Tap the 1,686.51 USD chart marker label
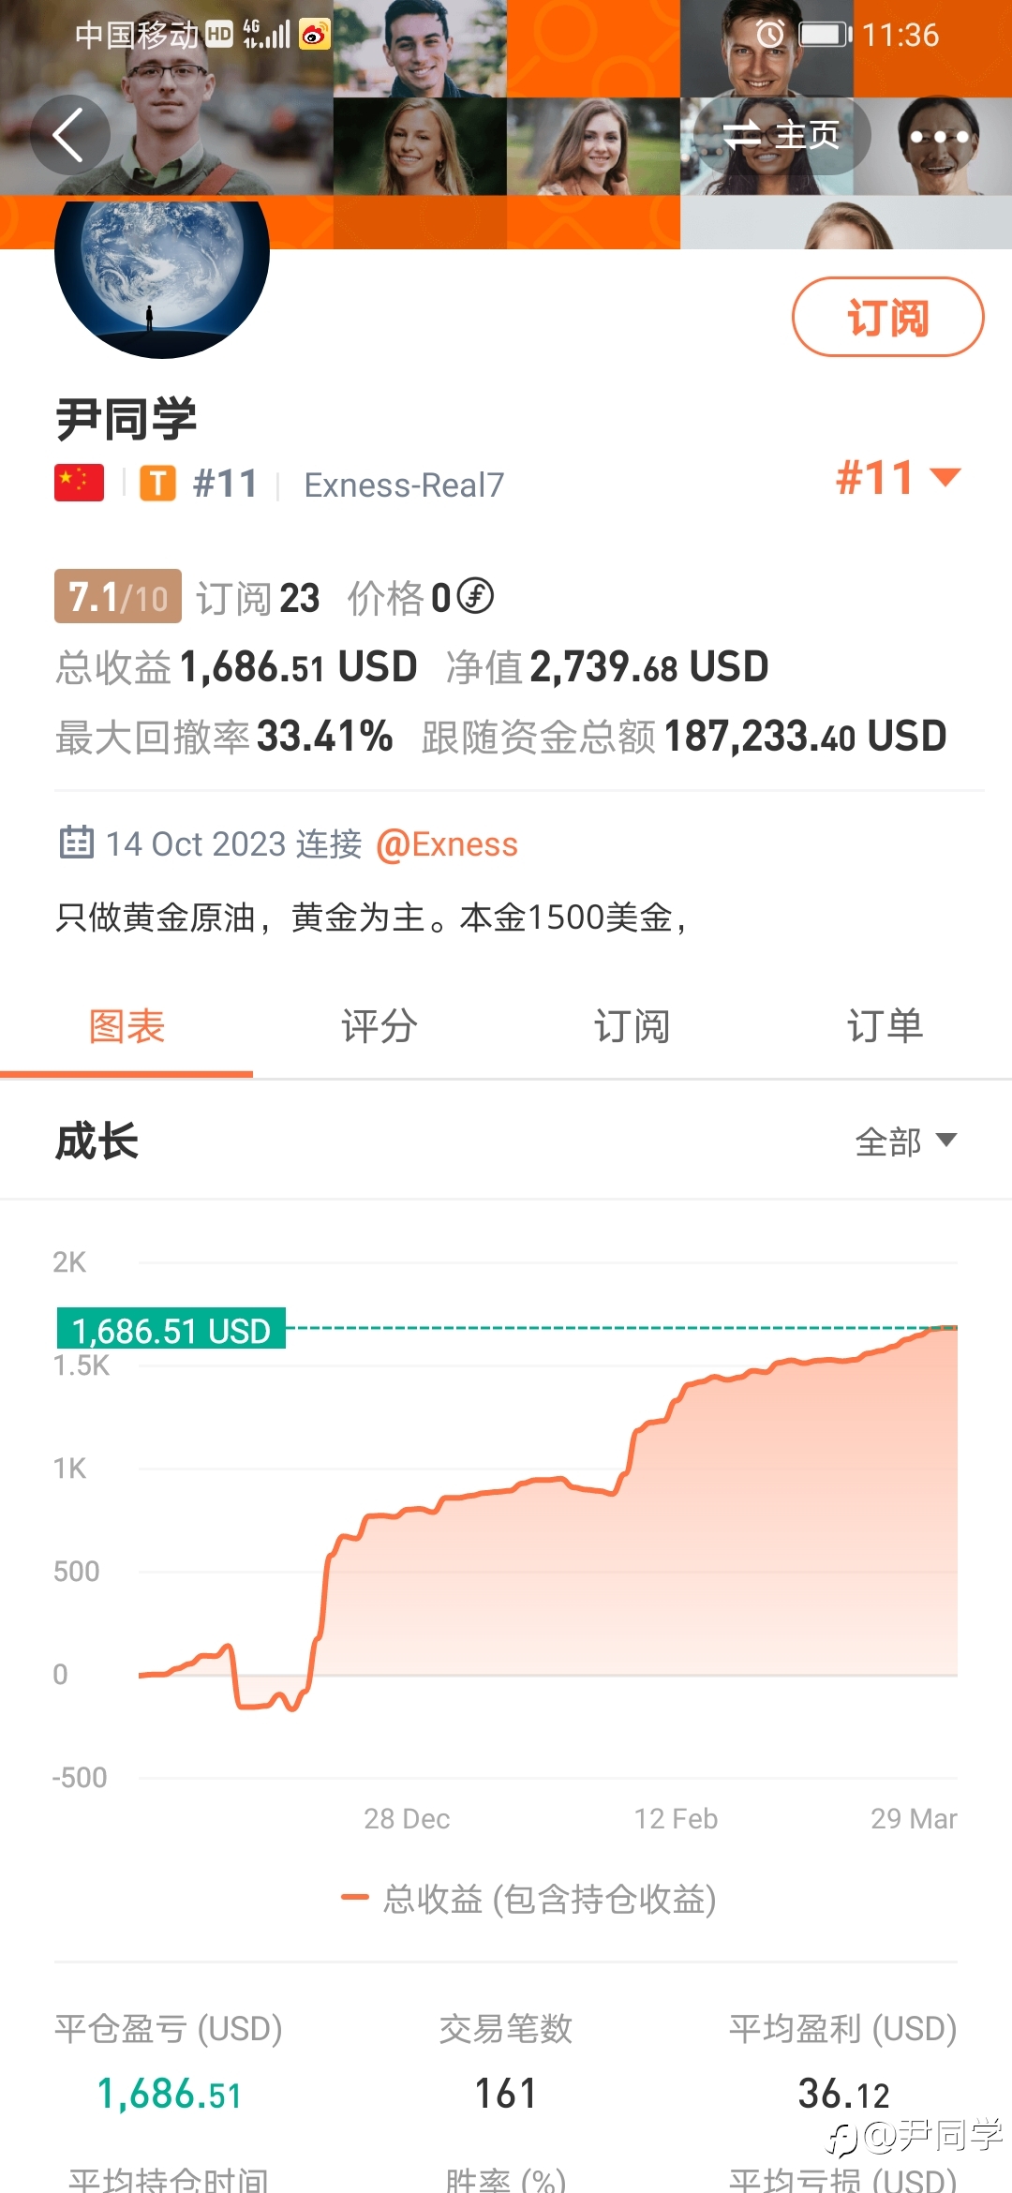The image size is (1012, 2193). coord(171,1329)
